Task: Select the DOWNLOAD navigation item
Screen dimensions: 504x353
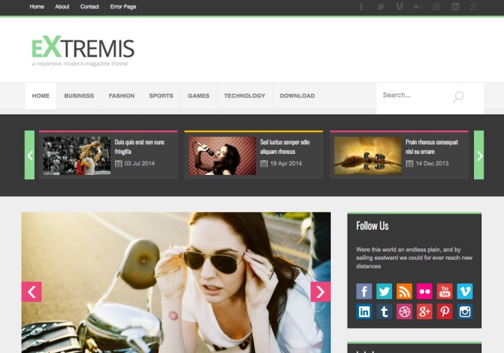Action: 297,96
